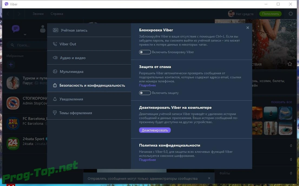Screen dimensions: 299x186
Task: Click the Поиск search field
Action: 27,45
